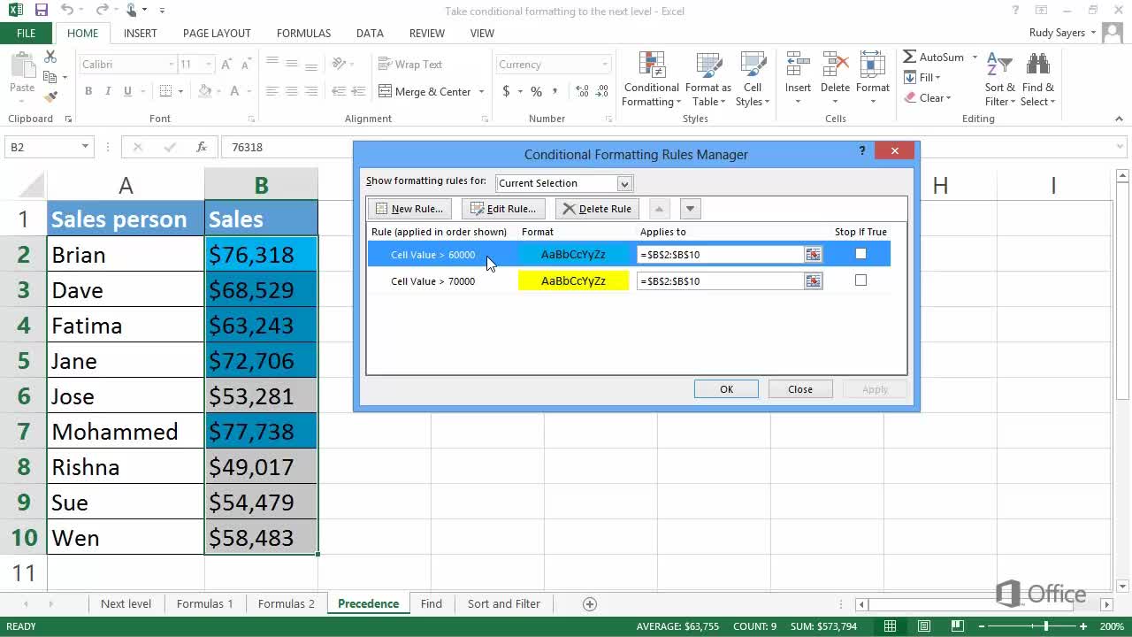Click the Increase Decimal icon
This screenshot has width=1132, height=637.
coord(582,91)
